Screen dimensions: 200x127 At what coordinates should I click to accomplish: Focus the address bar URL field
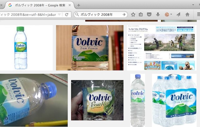[x=28, y=15]
